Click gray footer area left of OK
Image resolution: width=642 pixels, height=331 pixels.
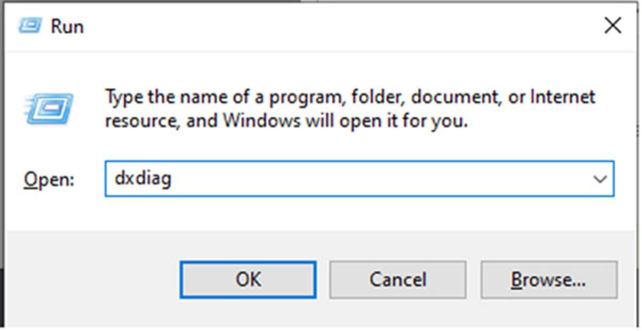point(90,279)
